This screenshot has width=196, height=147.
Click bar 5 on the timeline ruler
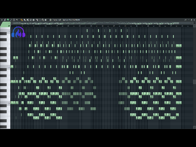click(x=22, y=26)
